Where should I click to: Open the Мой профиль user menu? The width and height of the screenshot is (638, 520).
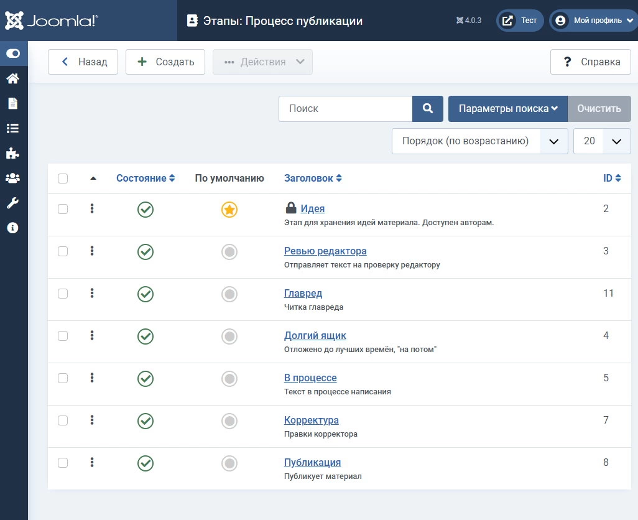594,21
